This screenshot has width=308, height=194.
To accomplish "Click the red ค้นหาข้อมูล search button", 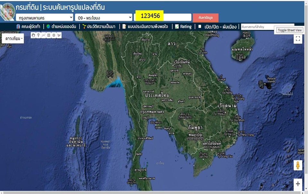I will click(x=206, y=18).
